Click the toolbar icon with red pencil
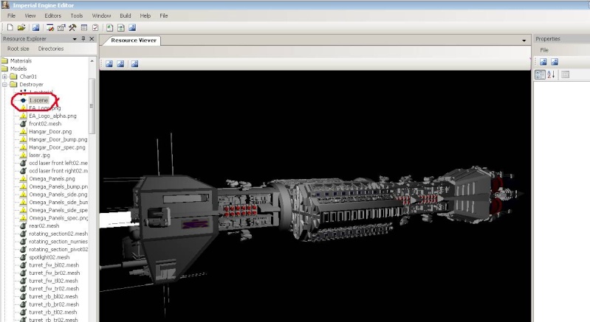Screen dimensions: 590x322 pyautogui.click(x=50, y=27)
